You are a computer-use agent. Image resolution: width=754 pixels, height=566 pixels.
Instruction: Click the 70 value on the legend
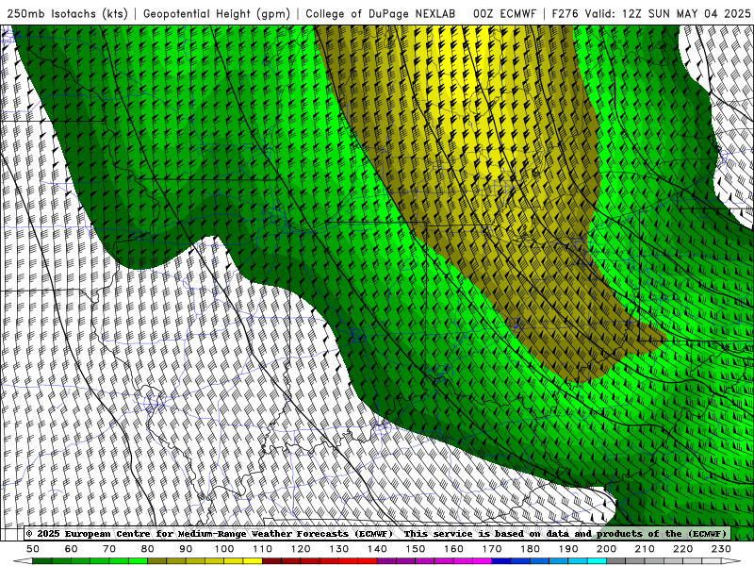(109, 549)
